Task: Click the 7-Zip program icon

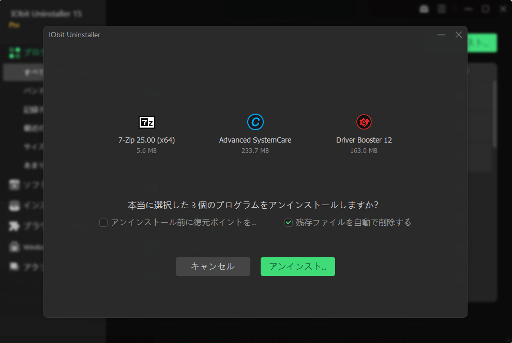Action: tap(146, 122)
